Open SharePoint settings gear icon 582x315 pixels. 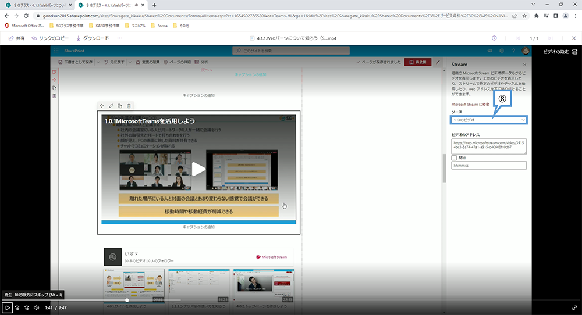tap(502, 51)
